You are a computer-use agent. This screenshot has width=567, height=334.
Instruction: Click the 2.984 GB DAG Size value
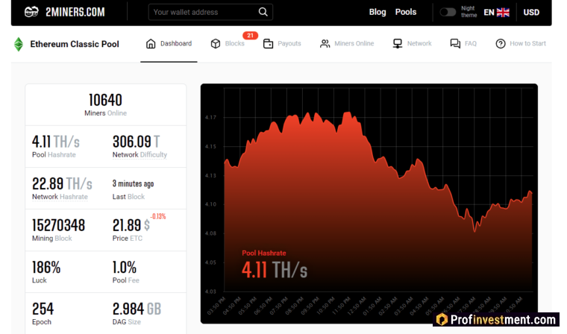(137, 309)
